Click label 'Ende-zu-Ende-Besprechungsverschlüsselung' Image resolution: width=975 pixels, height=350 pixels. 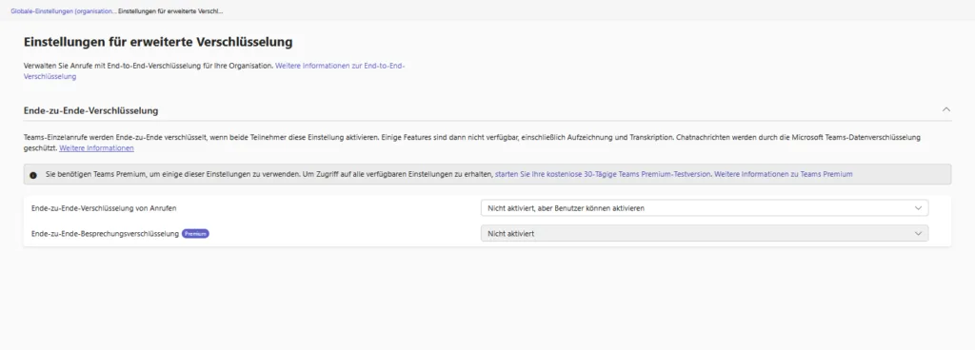click(x=105, y=233)
